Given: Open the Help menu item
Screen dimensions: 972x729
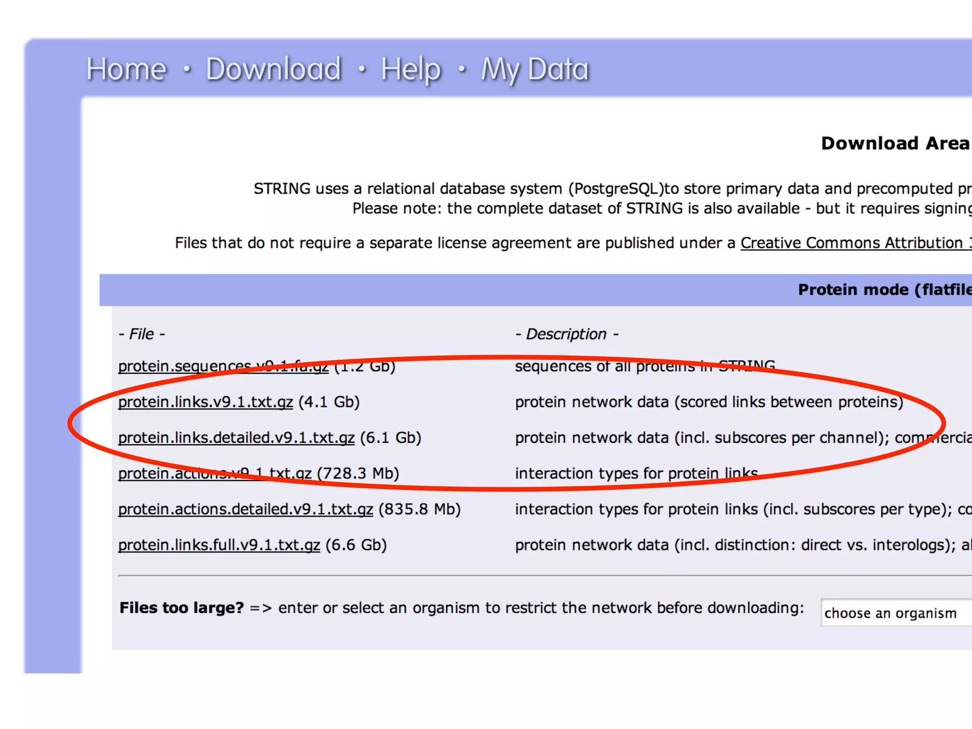Looking at the screenshot, I should (411, 69).
